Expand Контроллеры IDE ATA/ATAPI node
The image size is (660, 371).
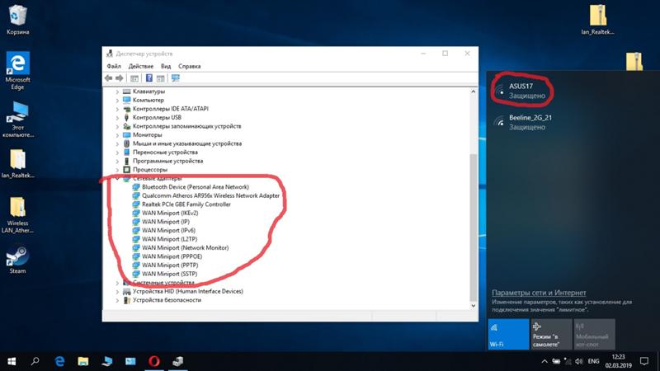tap(117, 109)
